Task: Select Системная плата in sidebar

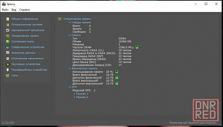Action: (x=23, y=41)
